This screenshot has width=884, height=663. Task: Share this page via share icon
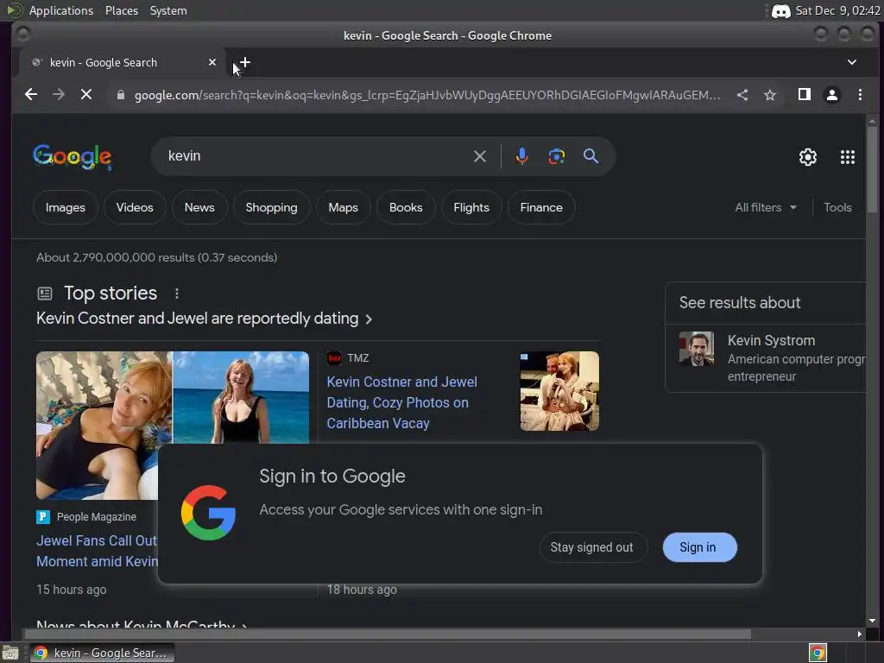pos(742,95)
